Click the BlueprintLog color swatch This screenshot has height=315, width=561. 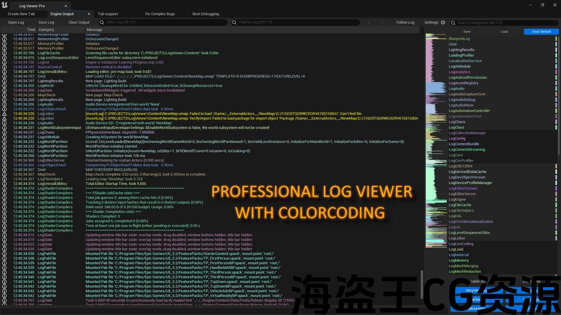pos(556,39)
